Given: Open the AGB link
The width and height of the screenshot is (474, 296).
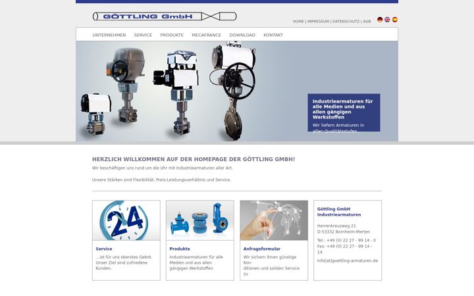Looking at the screenshot, I should 367,22.
